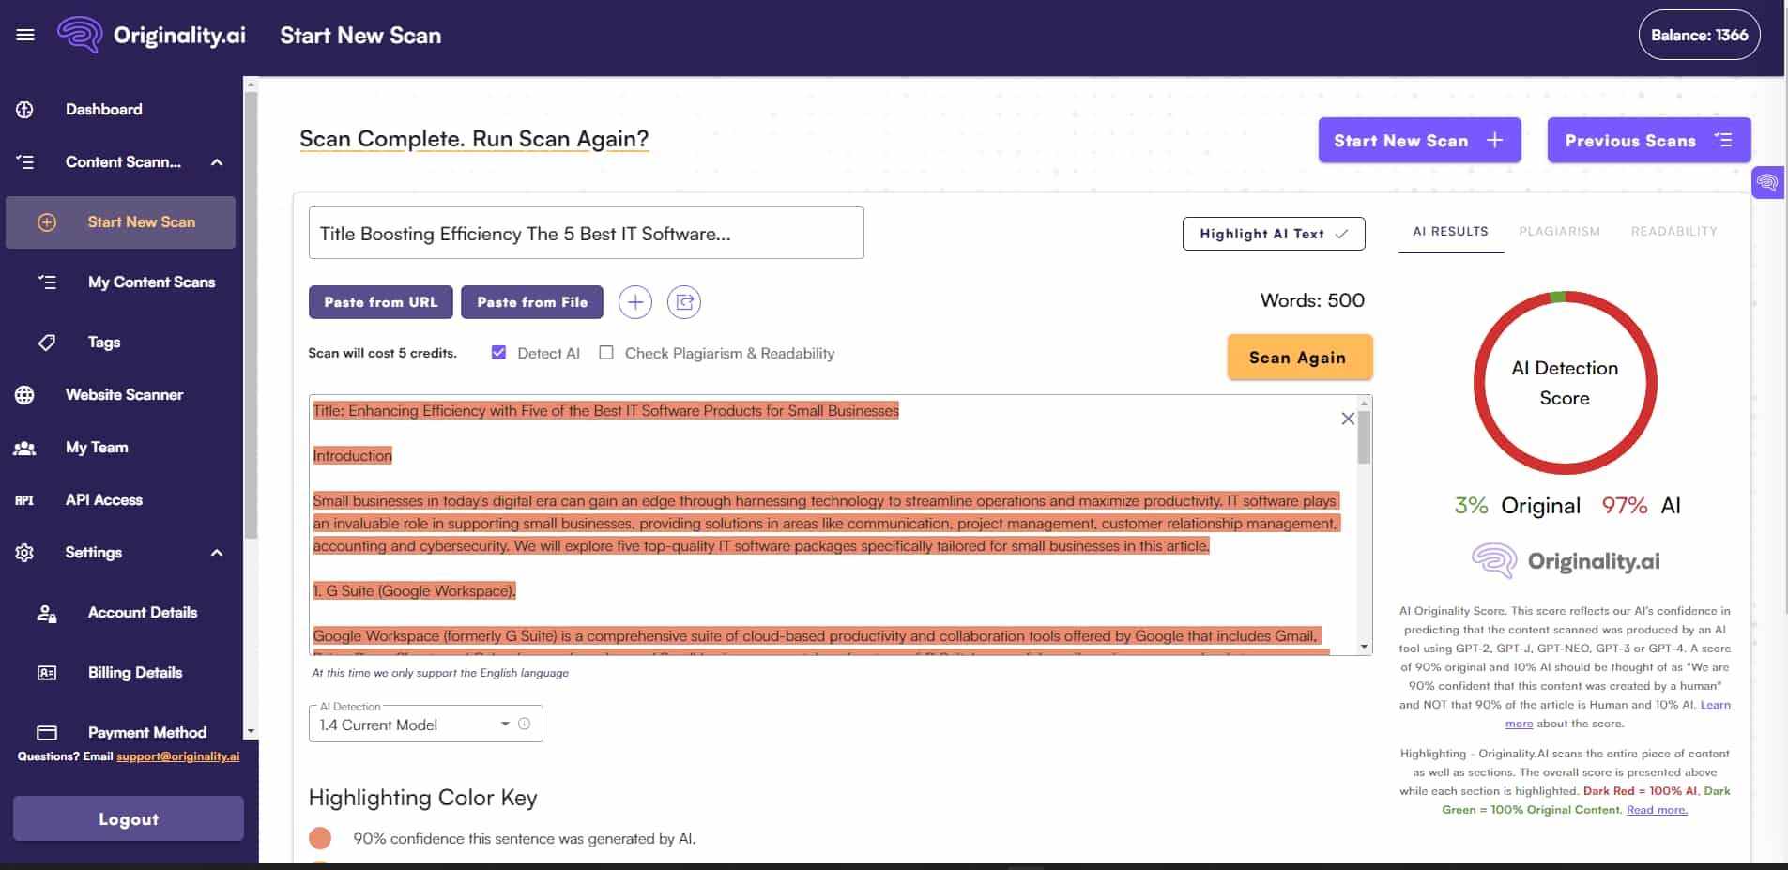Open My Team page

(x=97, y=448)
